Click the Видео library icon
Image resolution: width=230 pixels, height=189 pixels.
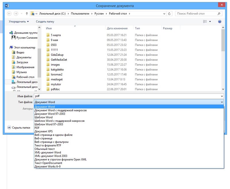[14, 53]
